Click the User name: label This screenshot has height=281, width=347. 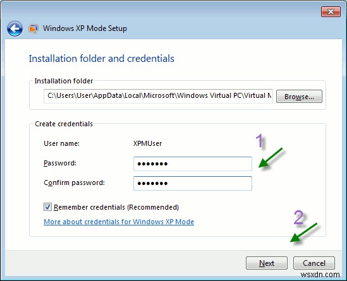coord(61,143)
